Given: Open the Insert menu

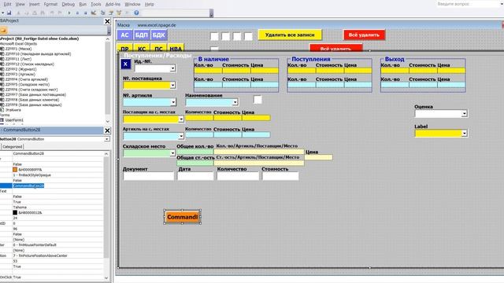Looking at the screenshot, I should coord(35,4).
